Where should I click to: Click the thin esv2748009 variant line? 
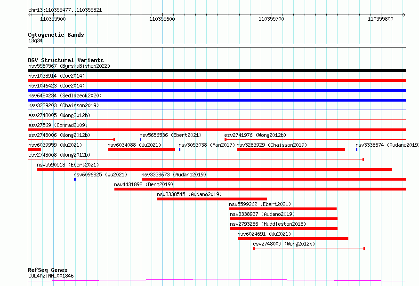click(x=309, y=248)
